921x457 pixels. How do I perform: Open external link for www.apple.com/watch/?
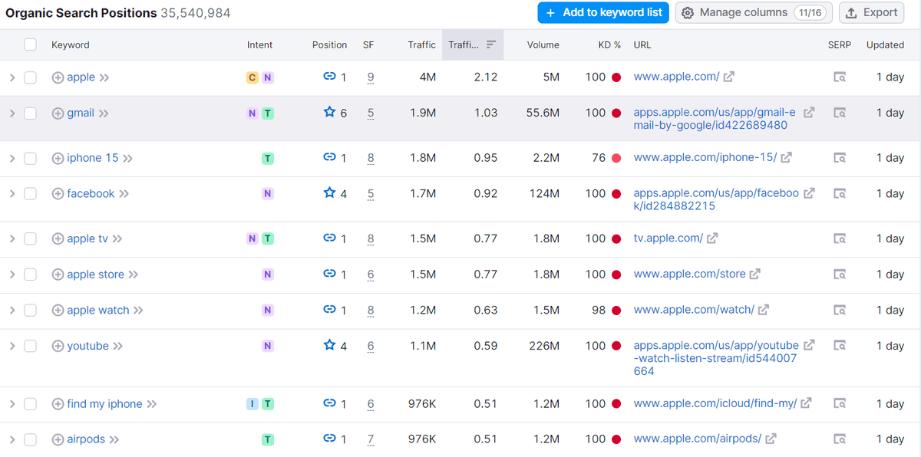pos(764,311)
